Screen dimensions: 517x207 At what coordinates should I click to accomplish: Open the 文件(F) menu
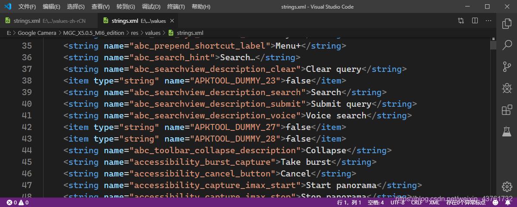pyautogui.click(x=27, y=6)
